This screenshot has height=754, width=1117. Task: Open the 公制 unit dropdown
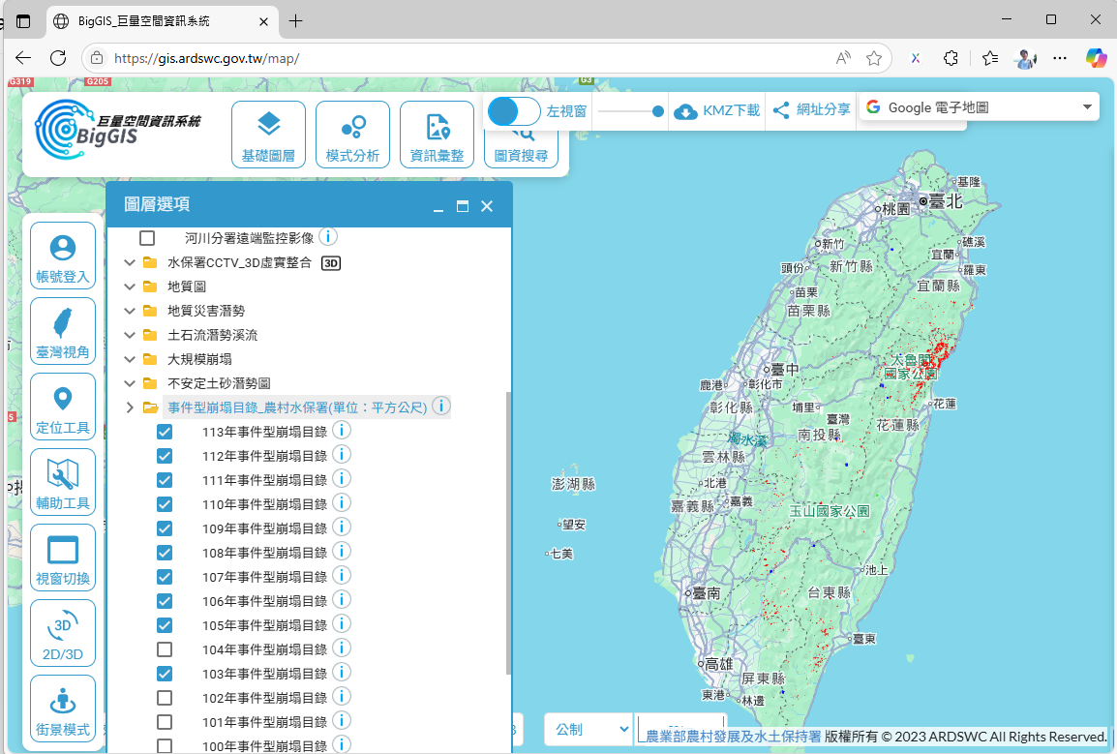(588, 730)
